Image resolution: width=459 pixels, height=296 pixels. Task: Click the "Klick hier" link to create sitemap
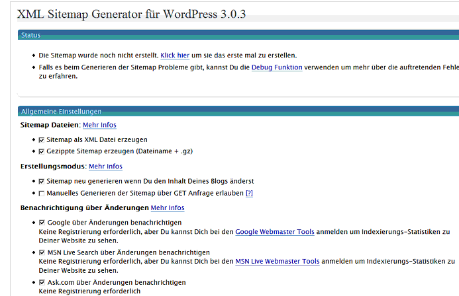(x=175, y=55)
